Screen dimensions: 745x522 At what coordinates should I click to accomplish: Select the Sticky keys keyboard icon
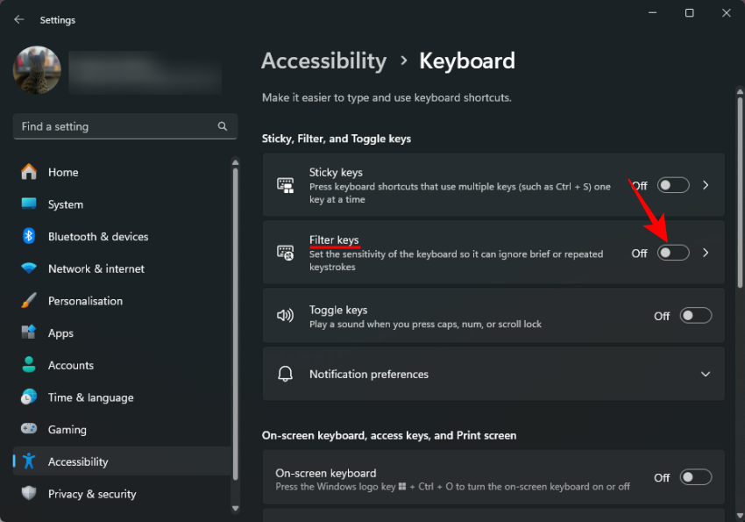click(x=284, y=184)
